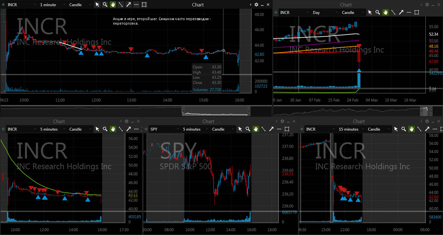Activate the zoom magnifier in the 1 minute chart
The height and width of the screenshot is (235, 443).
point(105,5)
